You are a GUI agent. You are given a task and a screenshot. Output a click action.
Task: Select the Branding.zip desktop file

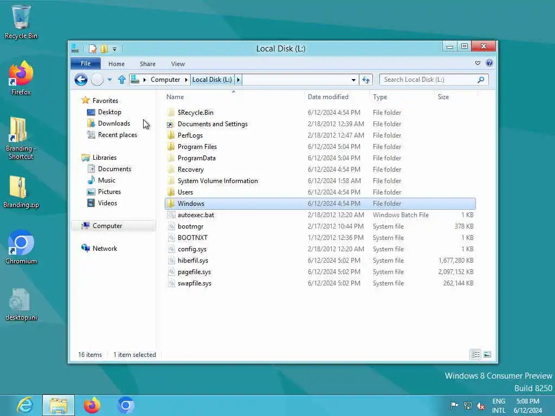pyautogui.click(x=21, y=192)
